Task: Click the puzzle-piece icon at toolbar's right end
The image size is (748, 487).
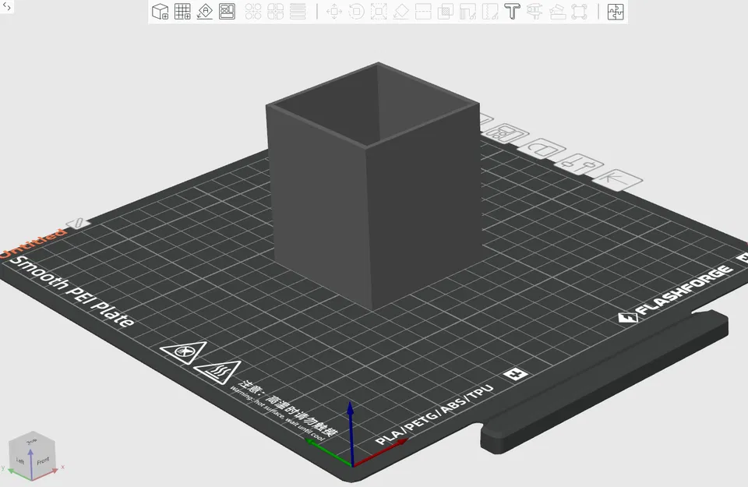Action: [x=615, y=11]
